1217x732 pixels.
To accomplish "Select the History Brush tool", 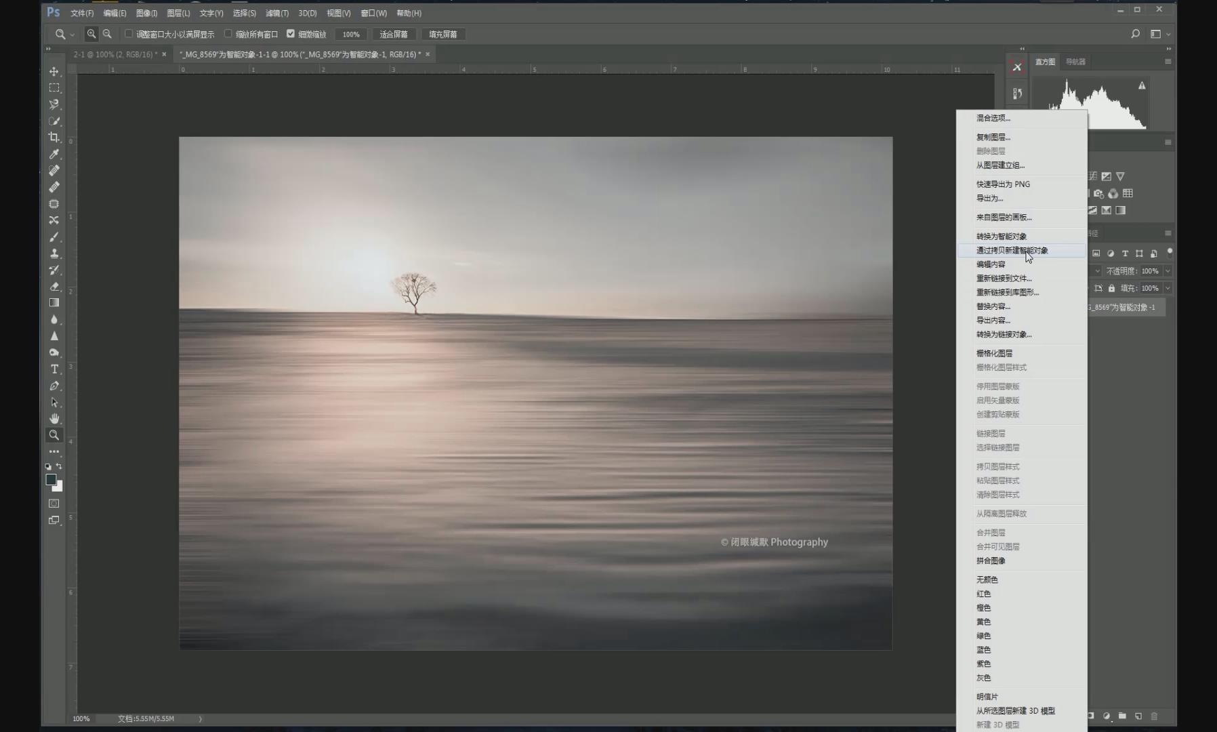I will click(54, 270).
